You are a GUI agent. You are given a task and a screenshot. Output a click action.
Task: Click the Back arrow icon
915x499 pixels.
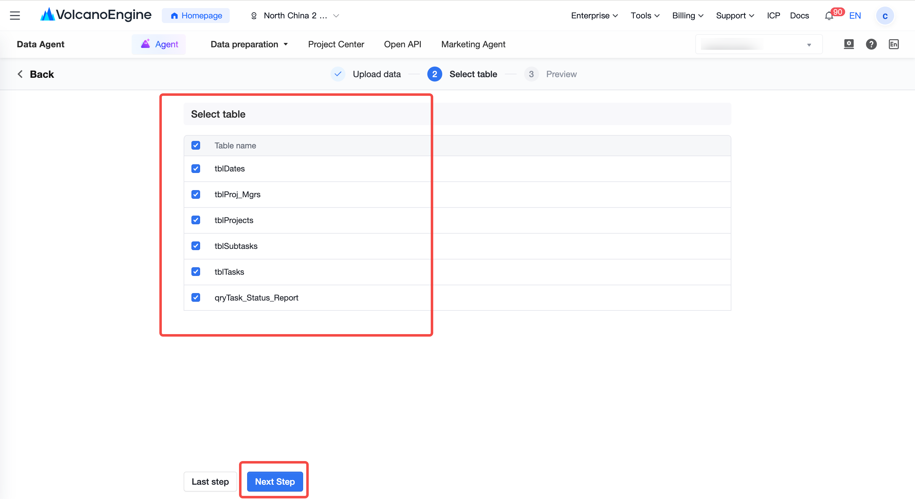(20, 74)
